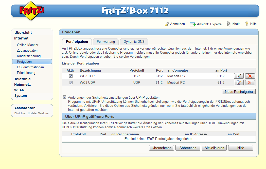The image size is (266, 169).
Task: Click the Bezeichnung column header
Action: [x=90, y=70]
